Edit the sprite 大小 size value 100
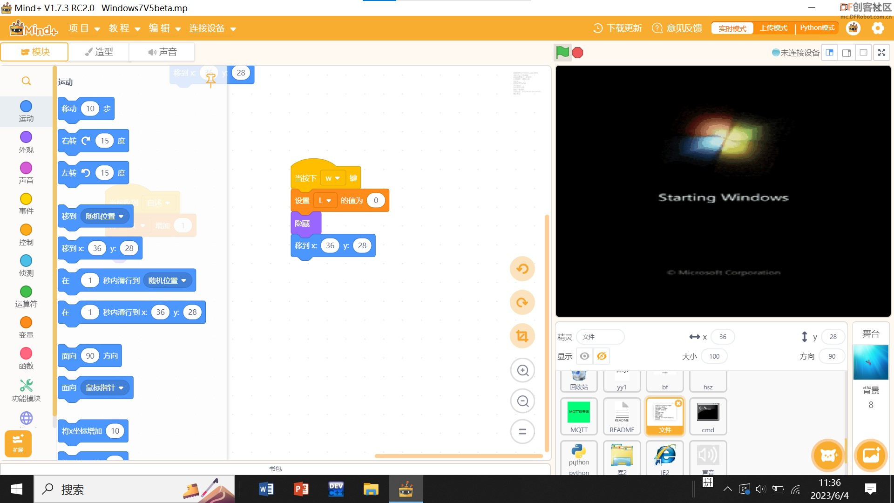Screen dimensions: 894x503 pyautogui.click(x=714, y=356)
